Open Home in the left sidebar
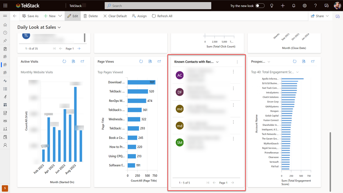Screen dimensions: 343x193 click(x=5, y=25)
